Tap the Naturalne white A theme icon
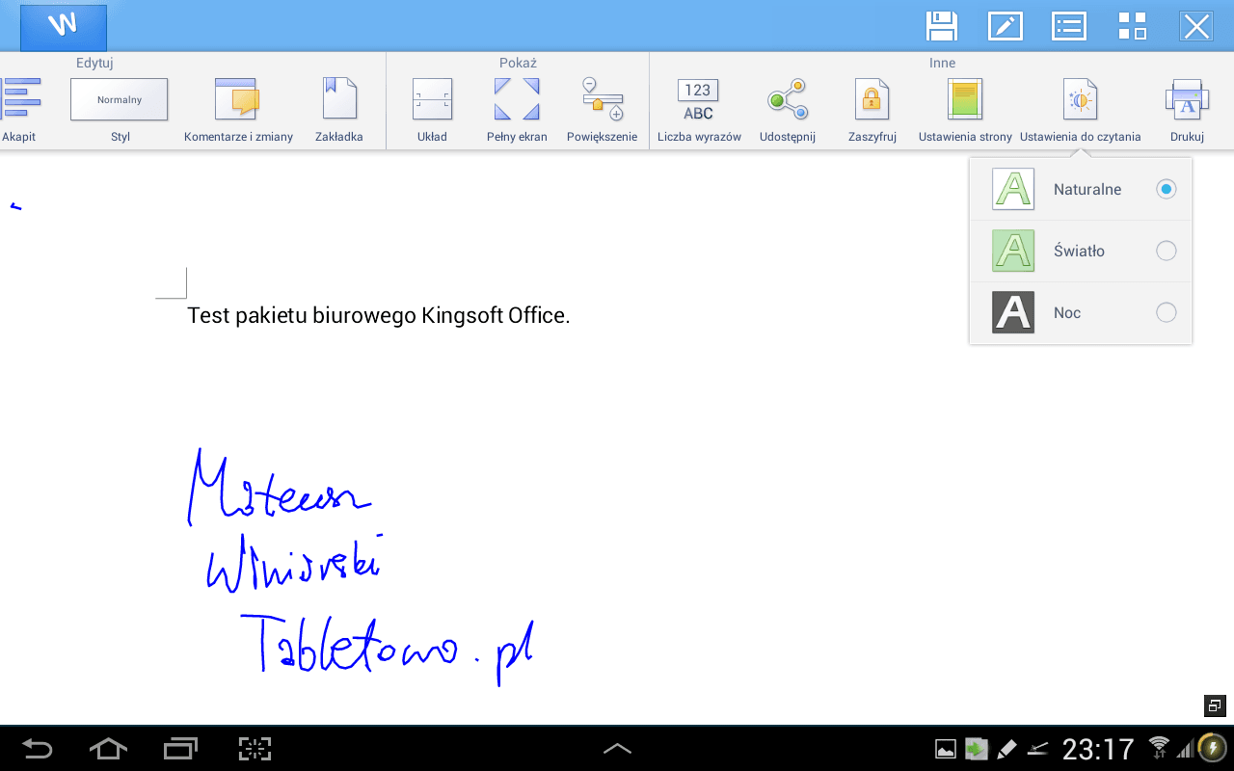Image resolution: width=1234 pixels, height=771 pixels. click(1013, 189)
